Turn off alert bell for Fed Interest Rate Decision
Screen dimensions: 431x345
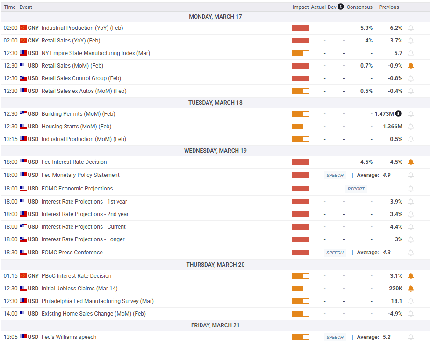click(x=411, y=162)
